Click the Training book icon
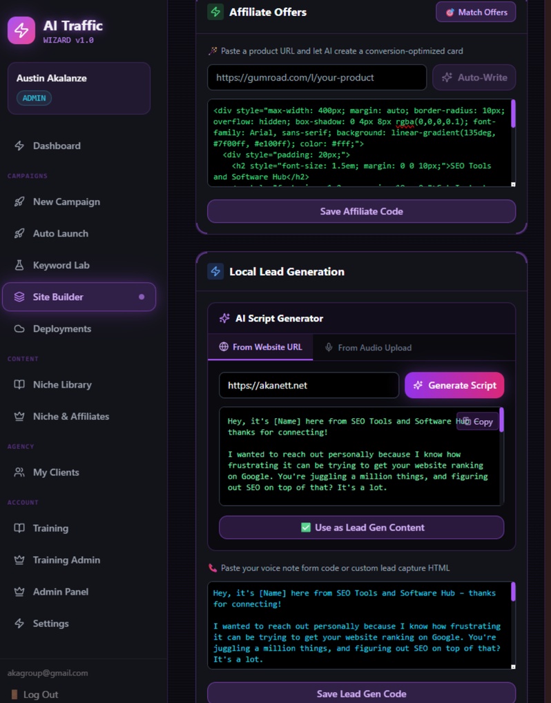551x703 pixels. coord(19,528)
